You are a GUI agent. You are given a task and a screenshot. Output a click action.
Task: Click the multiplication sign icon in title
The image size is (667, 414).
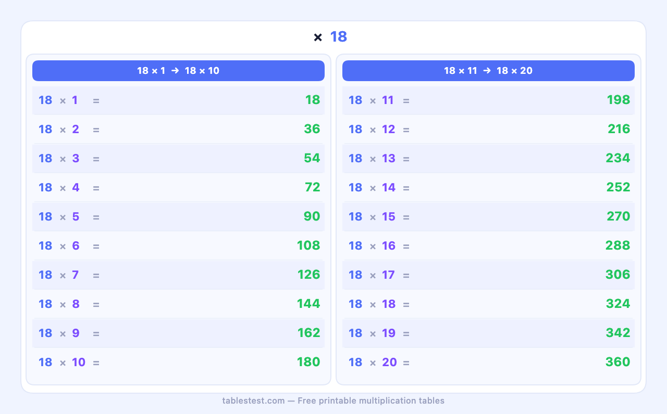coord(318,37)
